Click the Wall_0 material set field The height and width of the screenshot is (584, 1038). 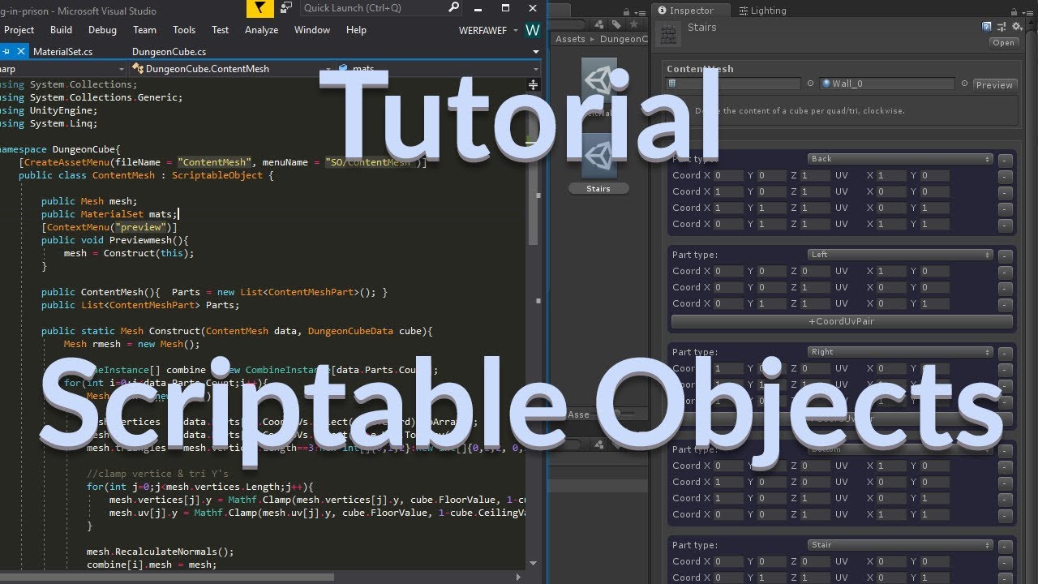tap(887, 84)
